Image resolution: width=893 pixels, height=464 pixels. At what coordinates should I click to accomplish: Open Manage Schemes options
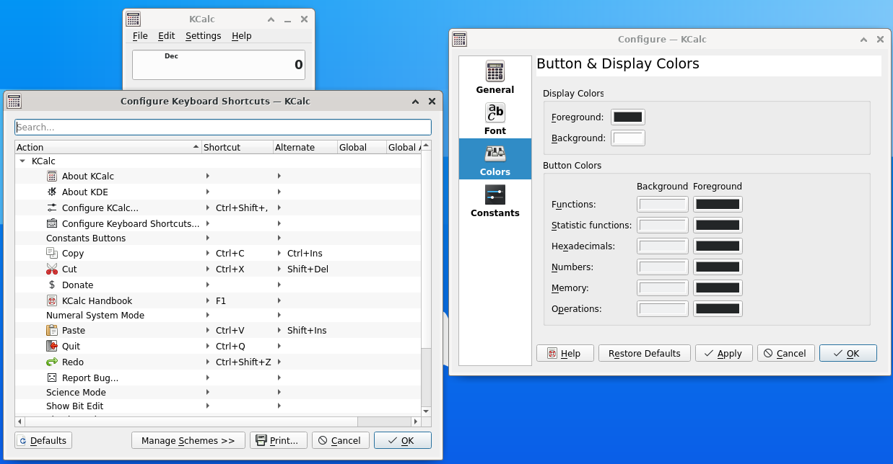pyautogui.click(x=188, y=440)
